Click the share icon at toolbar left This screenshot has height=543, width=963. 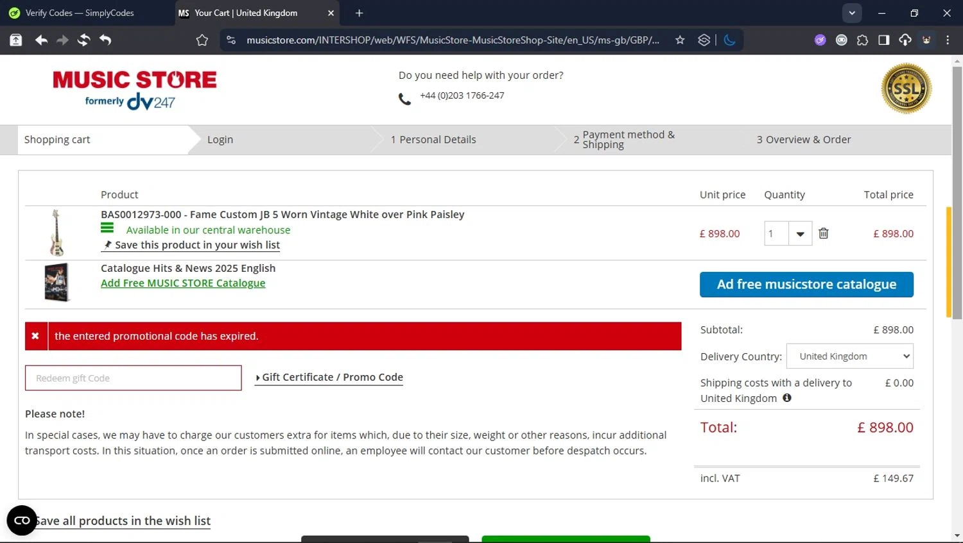16,40
